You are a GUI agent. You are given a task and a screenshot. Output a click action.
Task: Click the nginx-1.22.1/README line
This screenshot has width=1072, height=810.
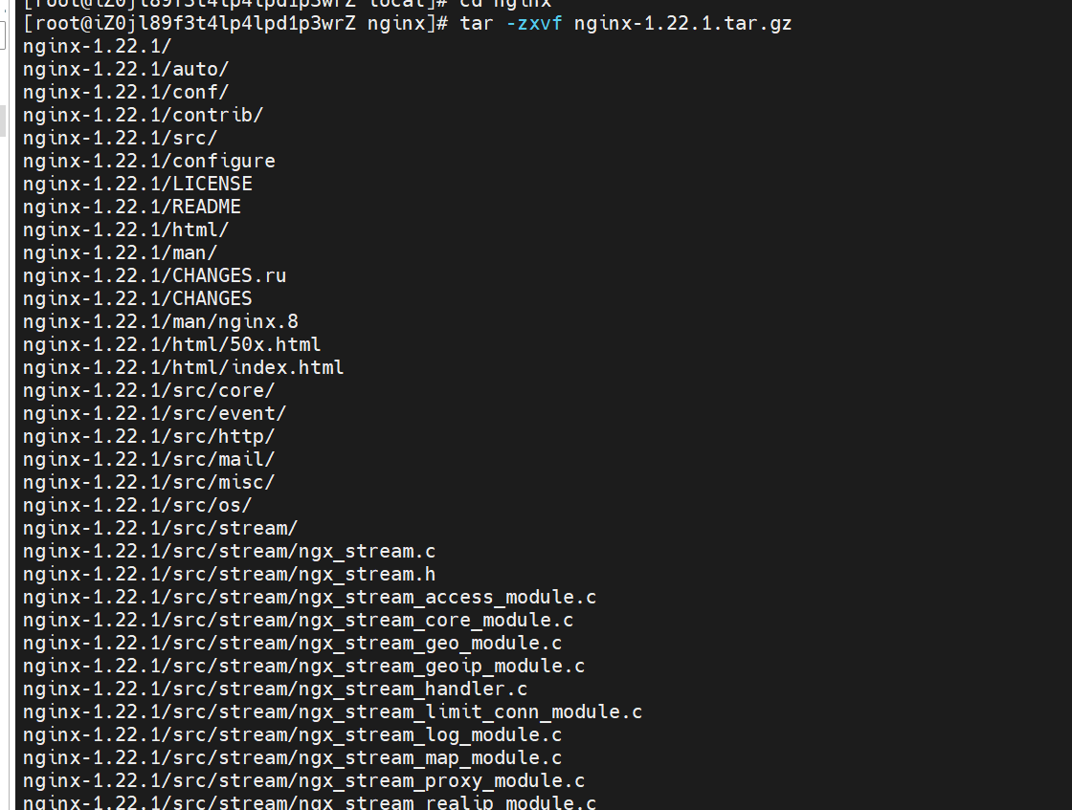coord(132,207)
